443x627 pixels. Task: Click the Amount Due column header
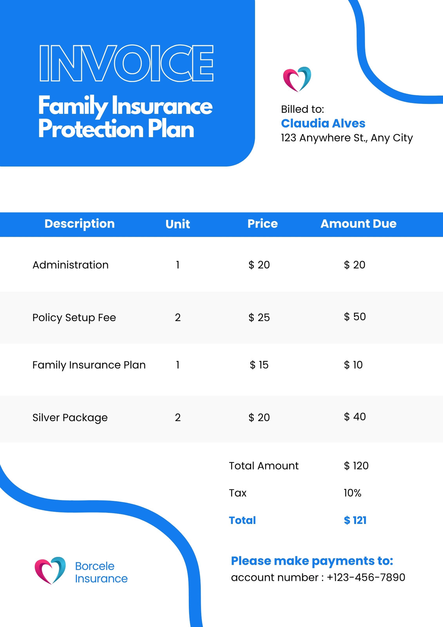pyautogui.click(x=358, y=224)
